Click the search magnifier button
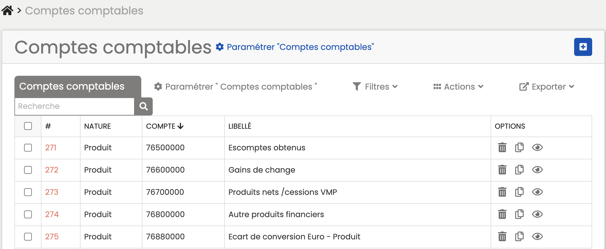The width and height of the screenshot is (606, 249). pos(143,106)
